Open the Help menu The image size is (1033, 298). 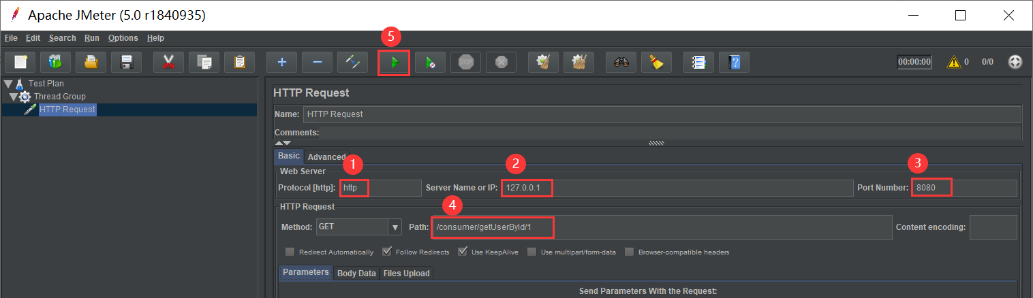[155, 38]
